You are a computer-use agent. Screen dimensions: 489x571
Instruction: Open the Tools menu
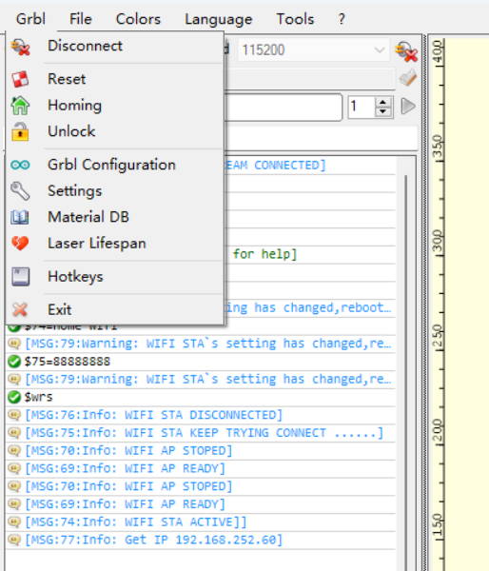[295, 19]
